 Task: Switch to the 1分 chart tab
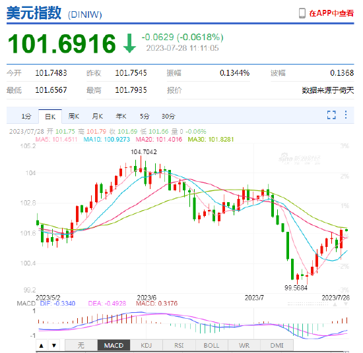(x=26, y=116)
